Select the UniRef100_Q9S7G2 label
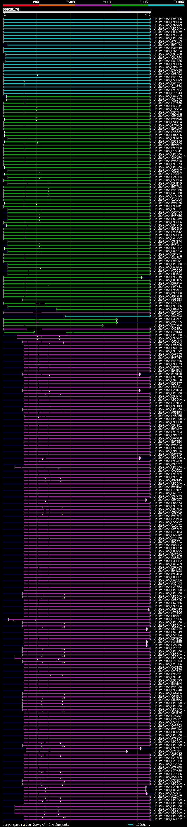This screenshot has width=187, height=827. 168,74
